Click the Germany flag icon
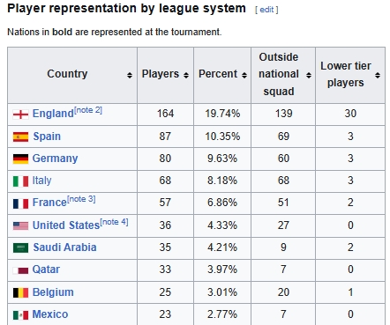390x325 pixels. click(x=20, y=159)
